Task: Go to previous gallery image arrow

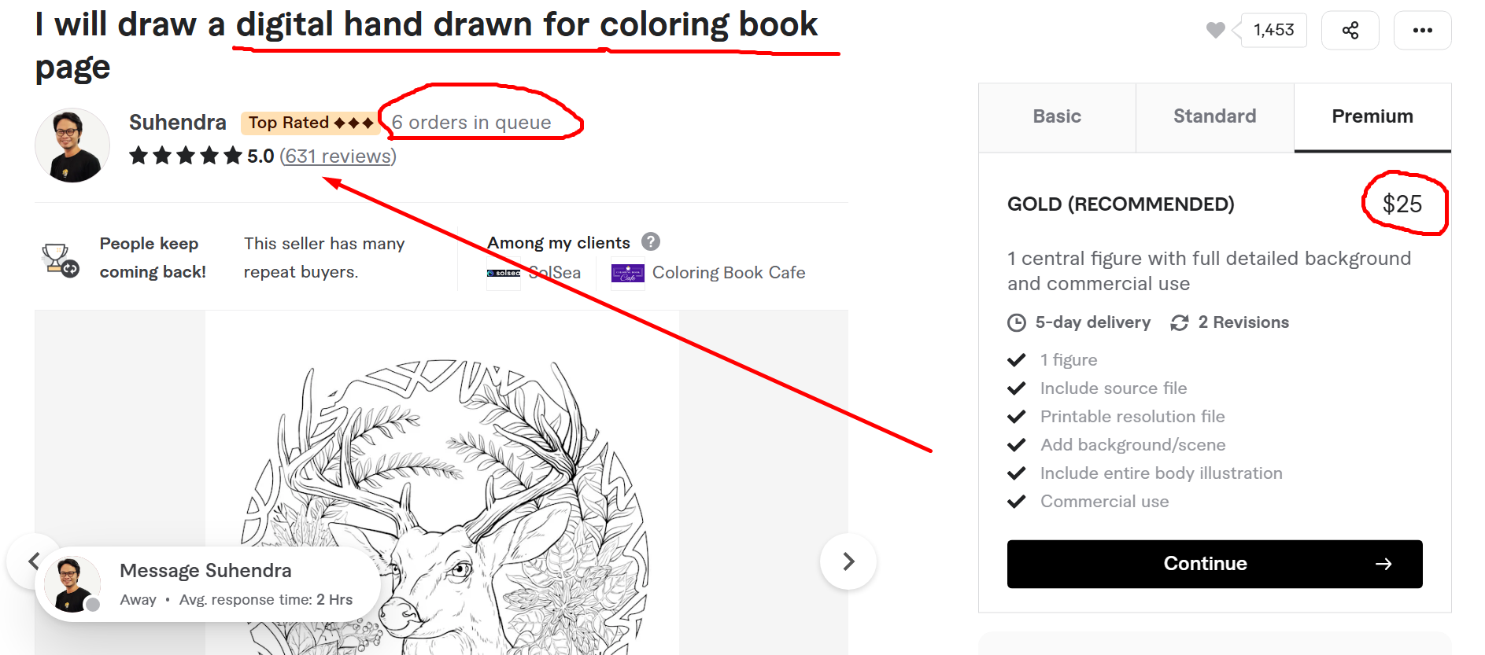Action: point(32,561)
